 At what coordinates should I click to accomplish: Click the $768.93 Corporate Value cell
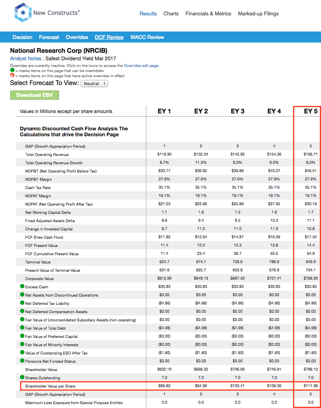click(311, 278)
